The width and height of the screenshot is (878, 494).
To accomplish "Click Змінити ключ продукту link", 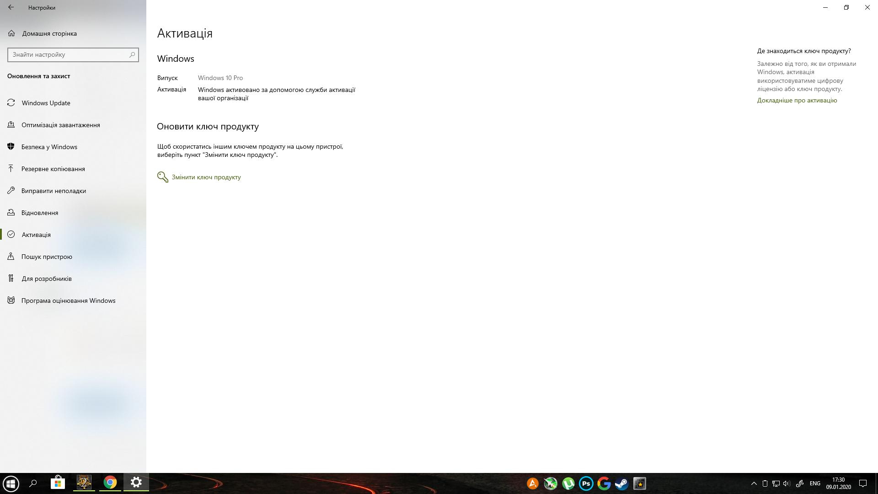I will click(x=206, y=177).
